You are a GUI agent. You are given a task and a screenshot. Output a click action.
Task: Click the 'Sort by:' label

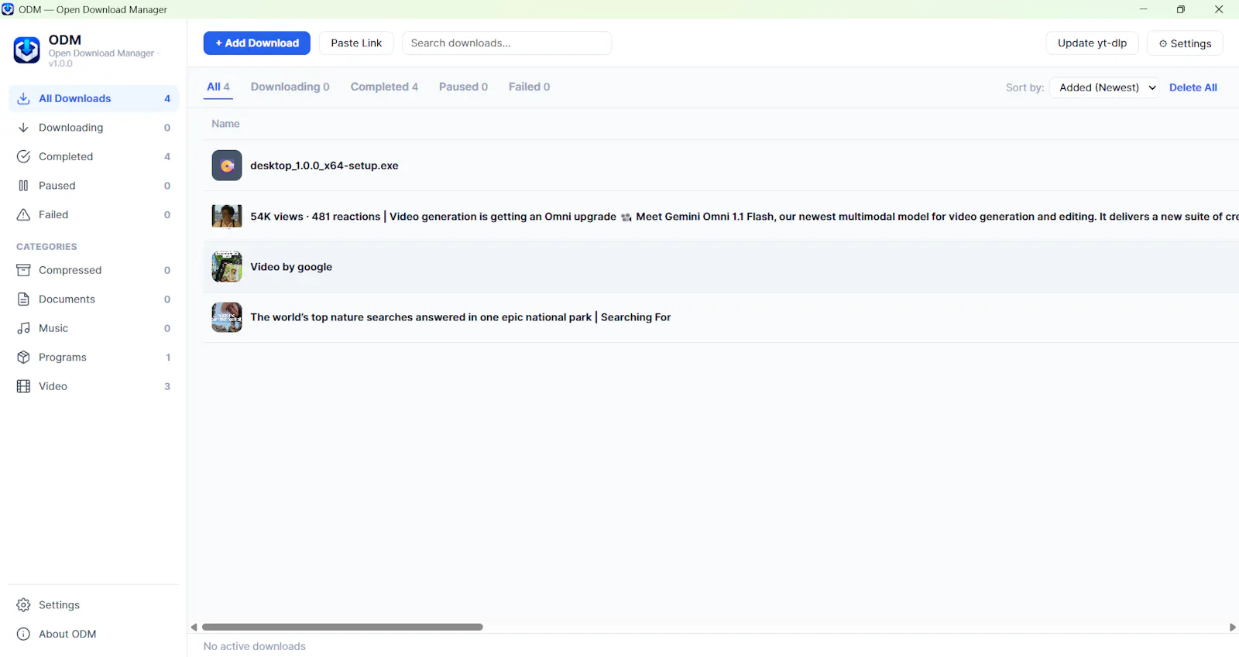click(x=1024, y=87)
